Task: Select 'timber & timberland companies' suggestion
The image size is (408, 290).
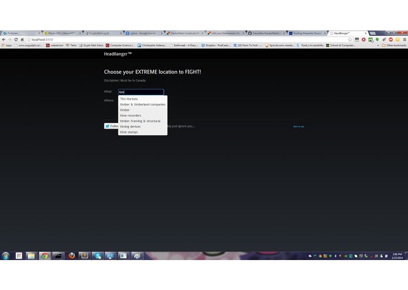Action: click(x=143, y=104)
